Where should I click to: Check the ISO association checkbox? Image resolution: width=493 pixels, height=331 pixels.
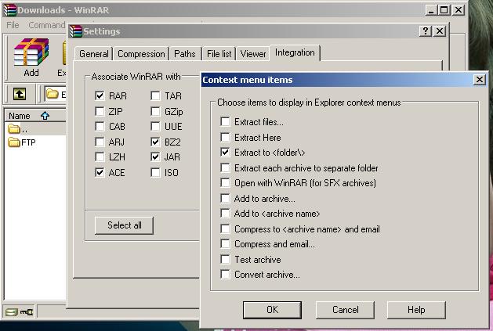tap(155, 172)
